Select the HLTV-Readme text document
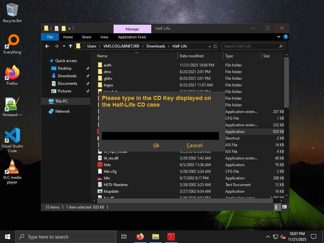Image resolution: width=324 pixels, height=243 pixels. point(115,185)
